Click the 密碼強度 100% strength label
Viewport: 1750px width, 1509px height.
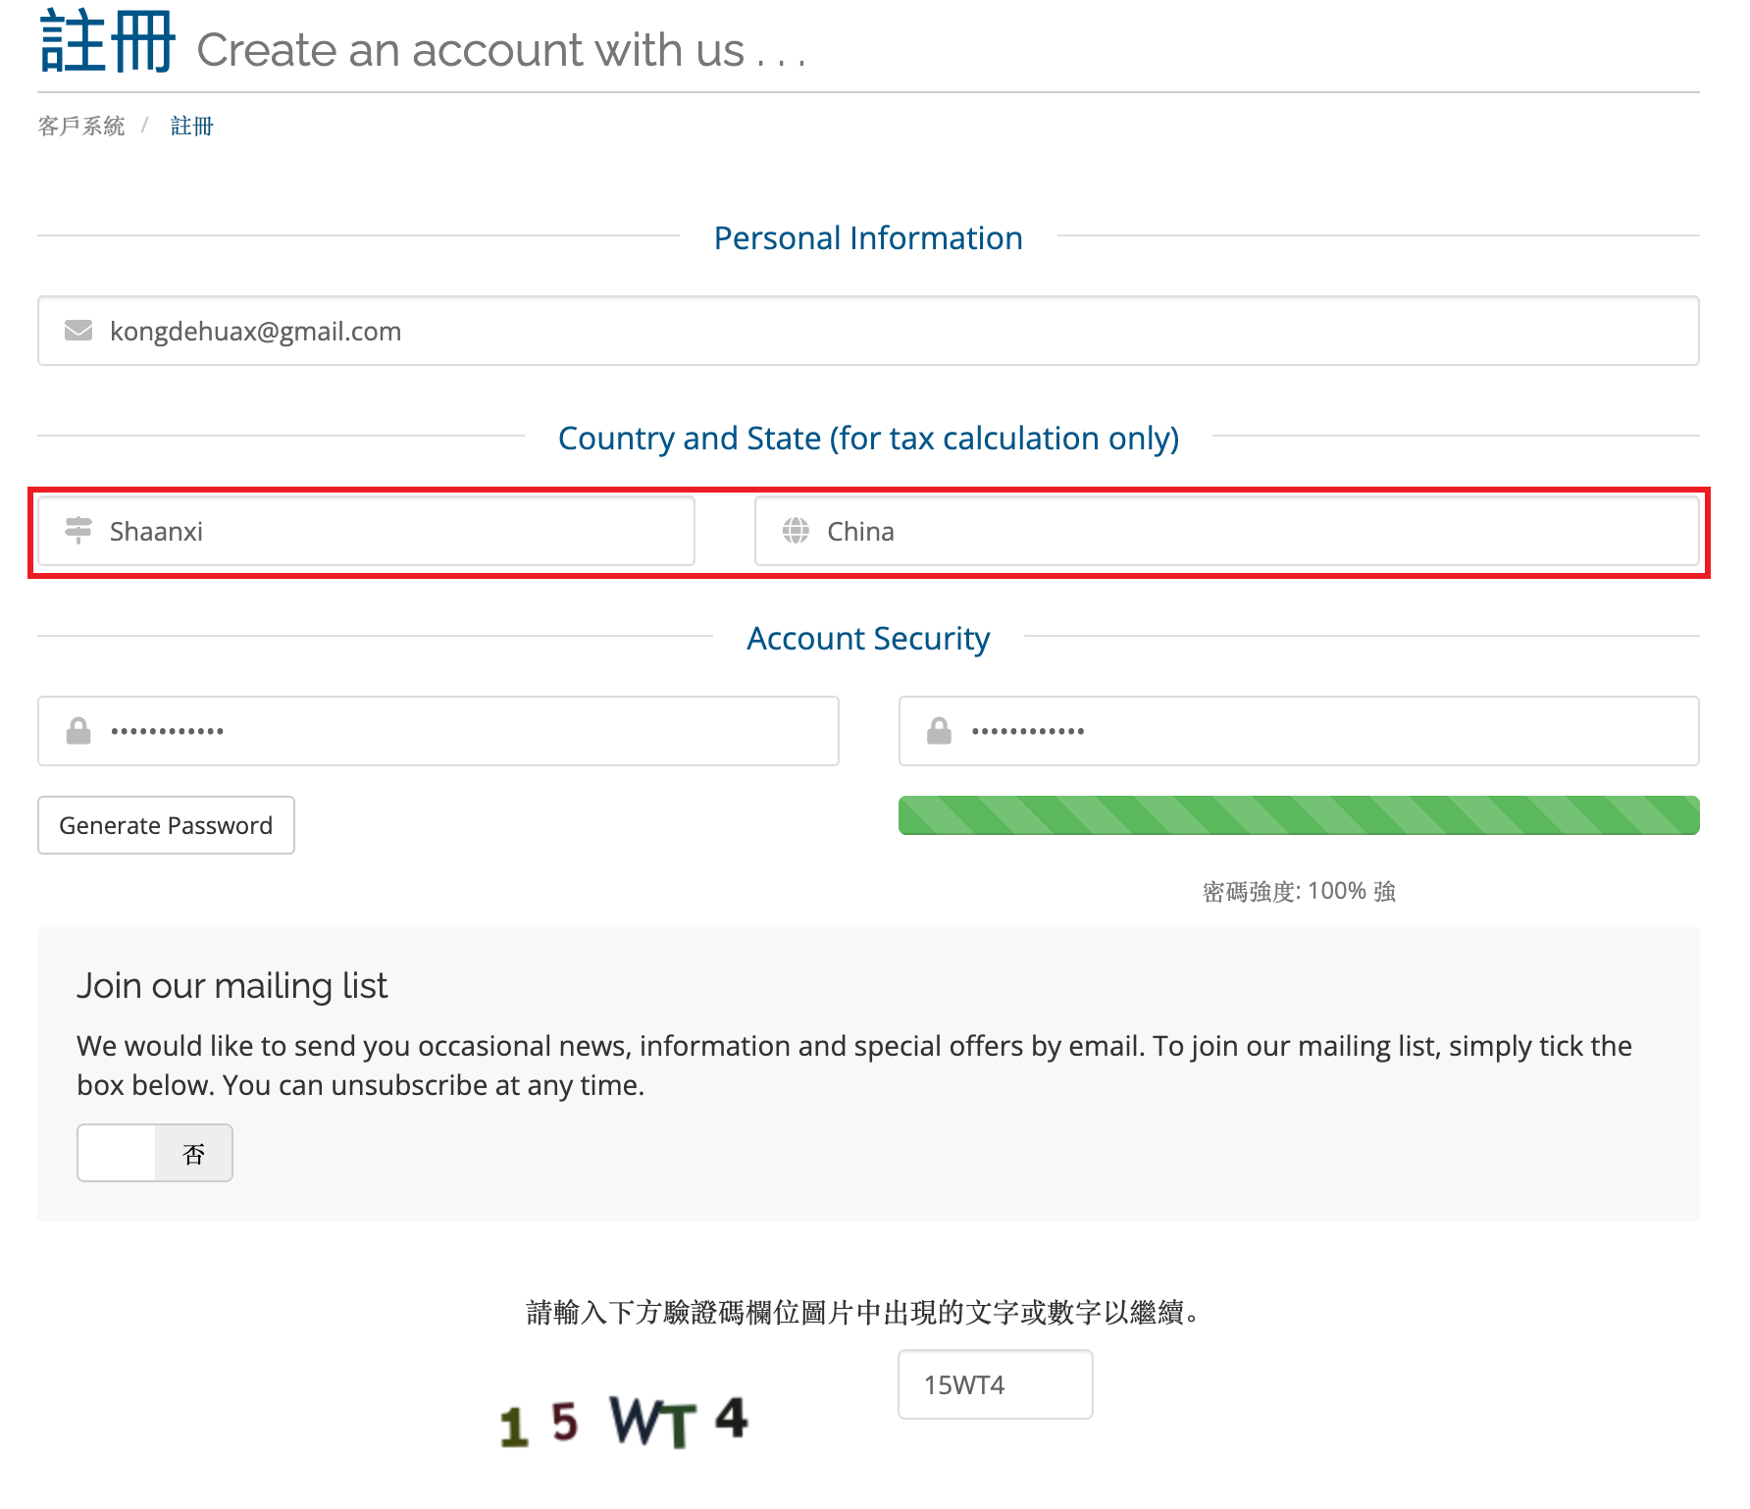coord(1298,891)
